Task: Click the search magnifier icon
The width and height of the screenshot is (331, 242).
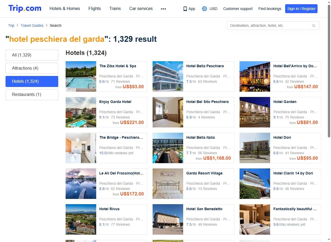Action: tap(314, 25)
